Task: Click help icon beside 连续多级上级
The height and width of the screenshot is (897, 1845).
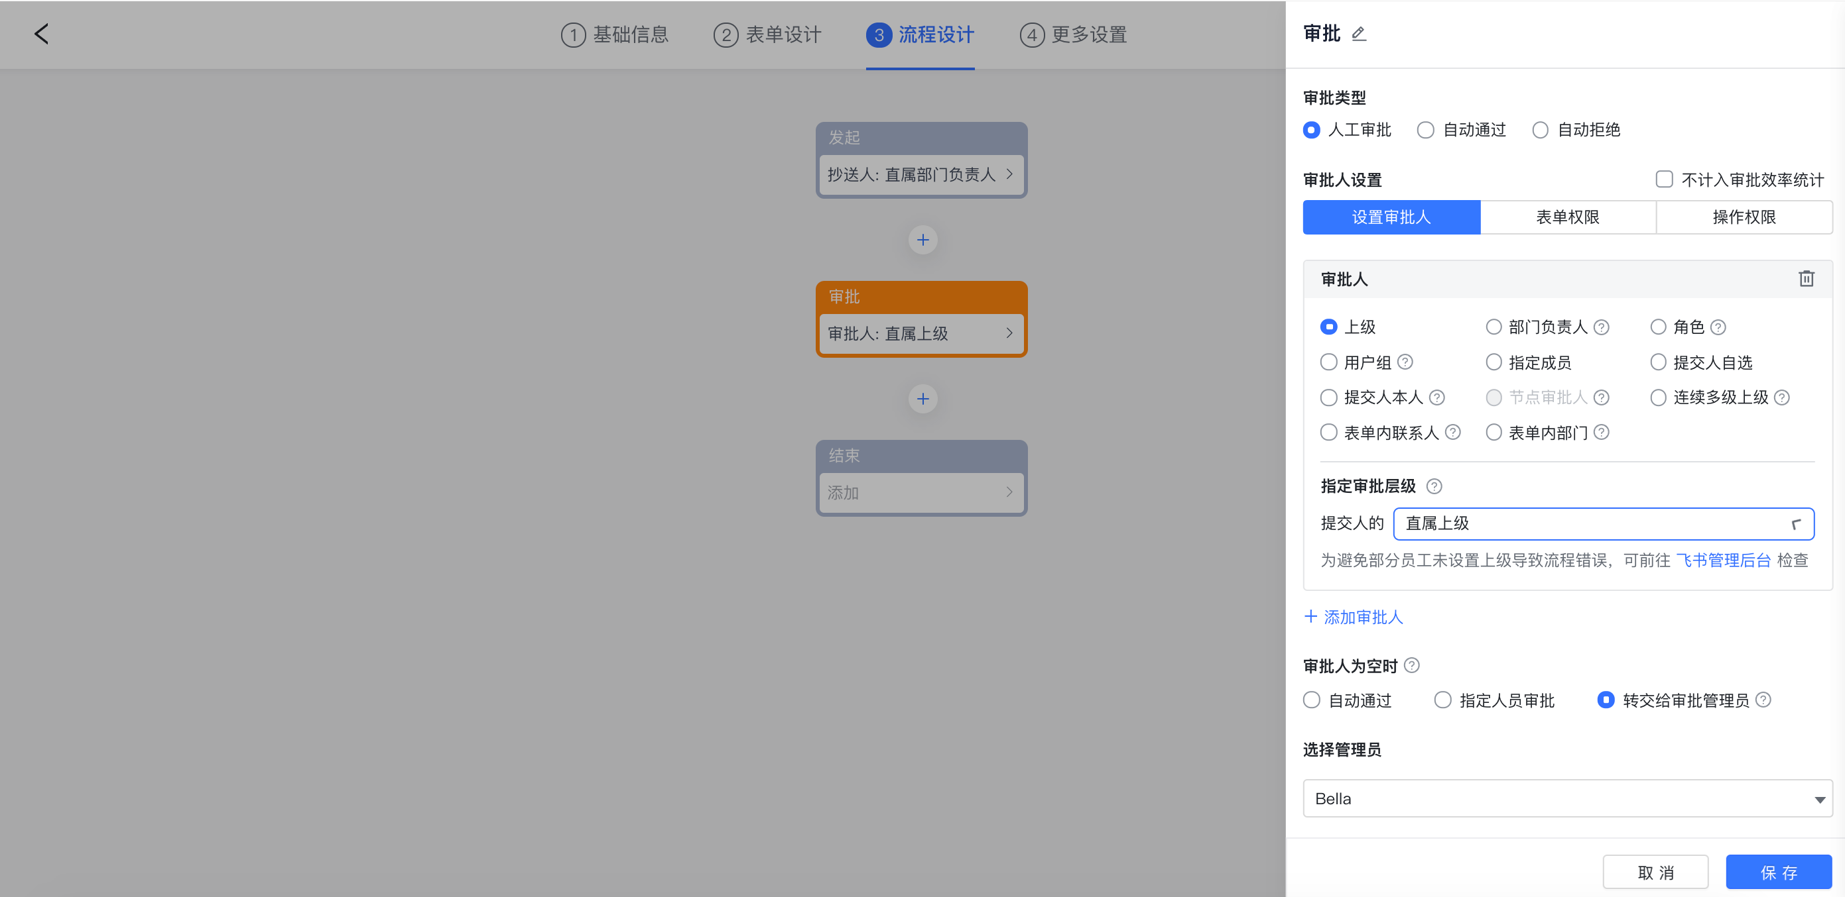Action: (x=1782, y=397)
